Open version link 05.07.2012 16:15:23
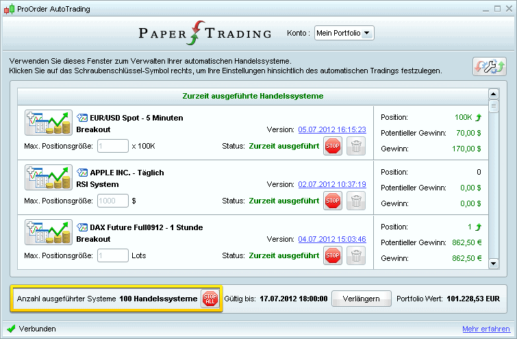Screen dimensions: 517x339 click(332, 129)
